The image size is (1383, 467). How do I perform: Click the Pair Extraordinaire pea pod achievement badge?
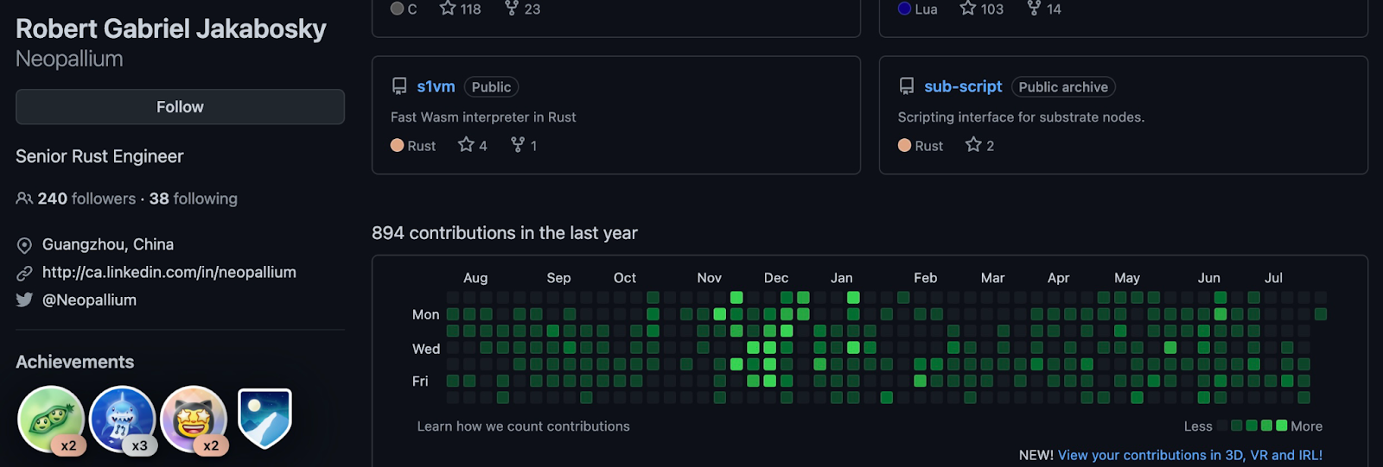[x=51, y=420]
